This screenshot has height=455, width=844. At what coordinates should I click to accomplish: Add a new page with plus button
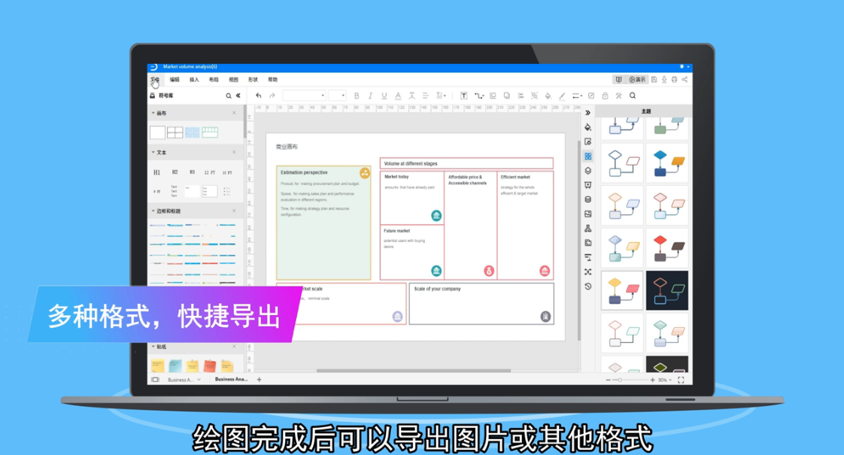[x=260, y=380]
